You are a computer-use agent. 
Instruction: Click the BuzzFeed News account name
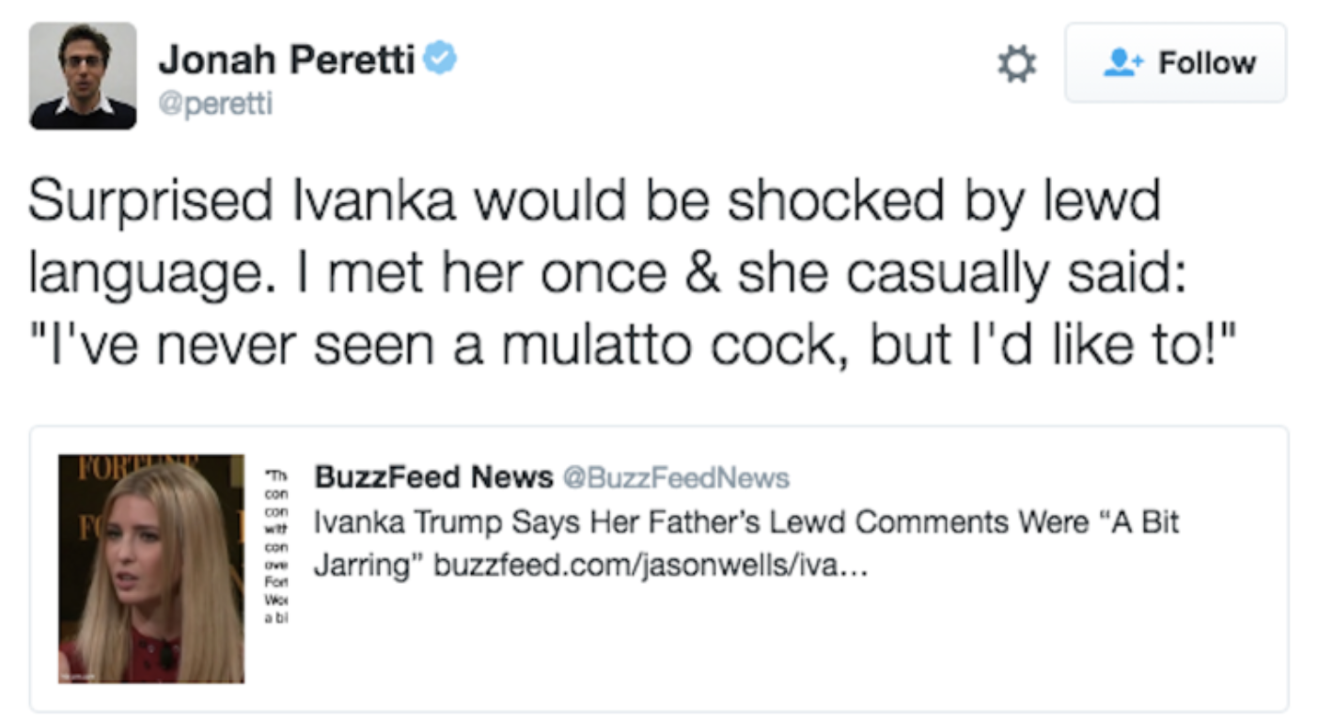tap(433, 477)
